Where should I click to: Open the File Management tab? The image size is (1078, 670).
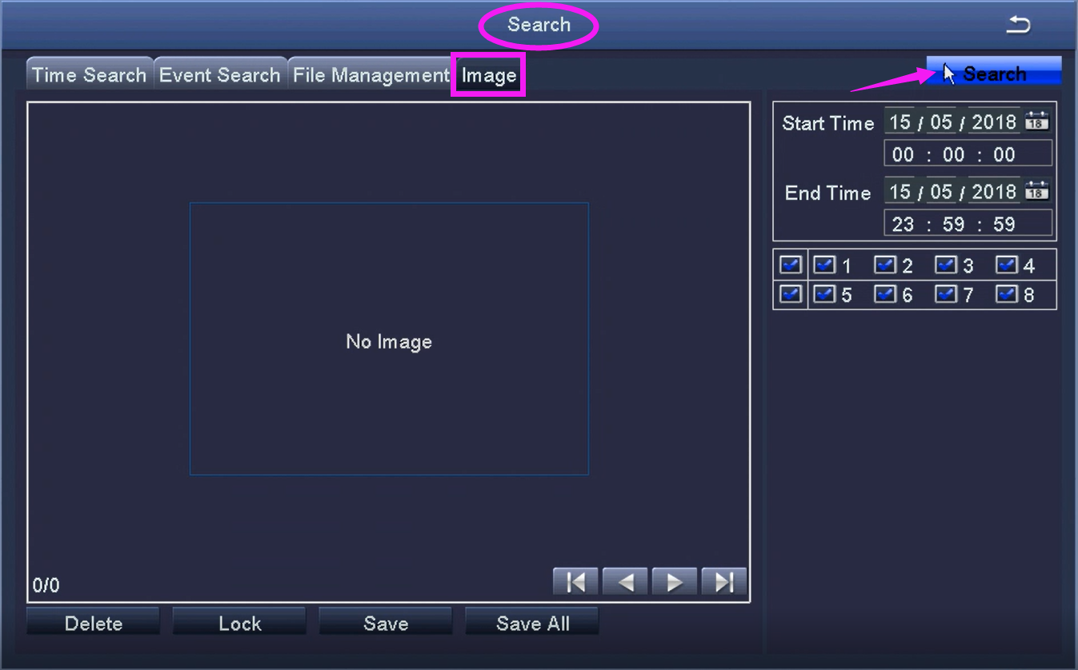371,75
